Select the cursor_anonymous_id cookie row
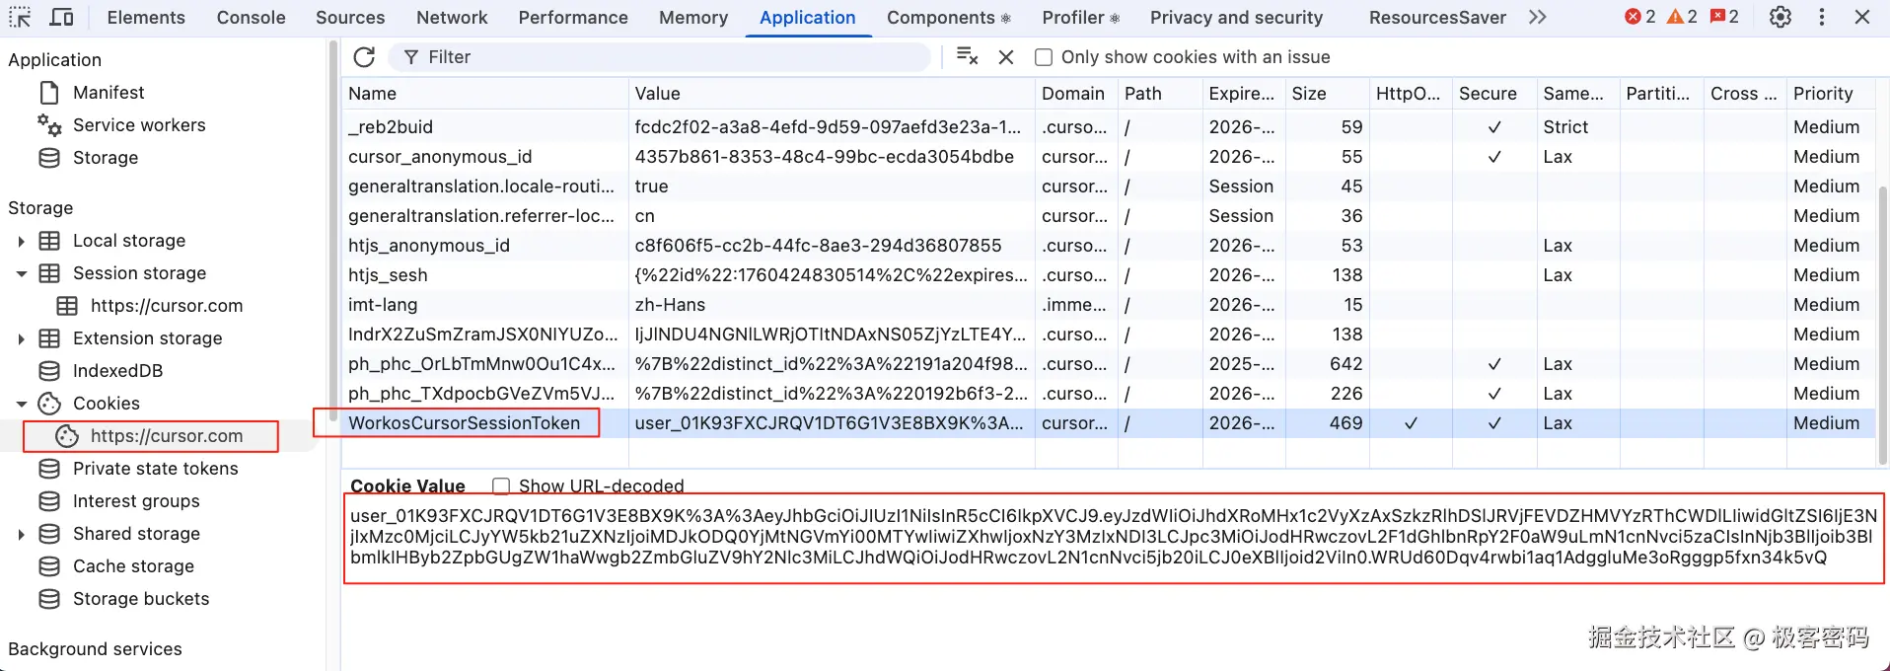This screenshot has width=1890, height=671. (1109, 157)
